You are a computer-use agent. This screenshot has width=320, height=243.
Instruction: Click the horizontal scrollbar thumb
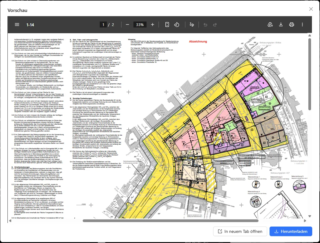(170, 221)
